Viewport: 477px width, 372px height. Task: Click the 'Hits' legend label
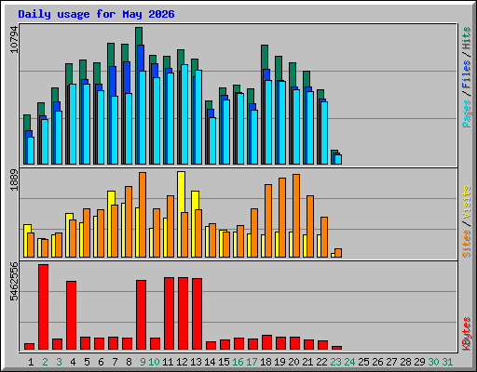pyautogui.click(x=466, y=38)
